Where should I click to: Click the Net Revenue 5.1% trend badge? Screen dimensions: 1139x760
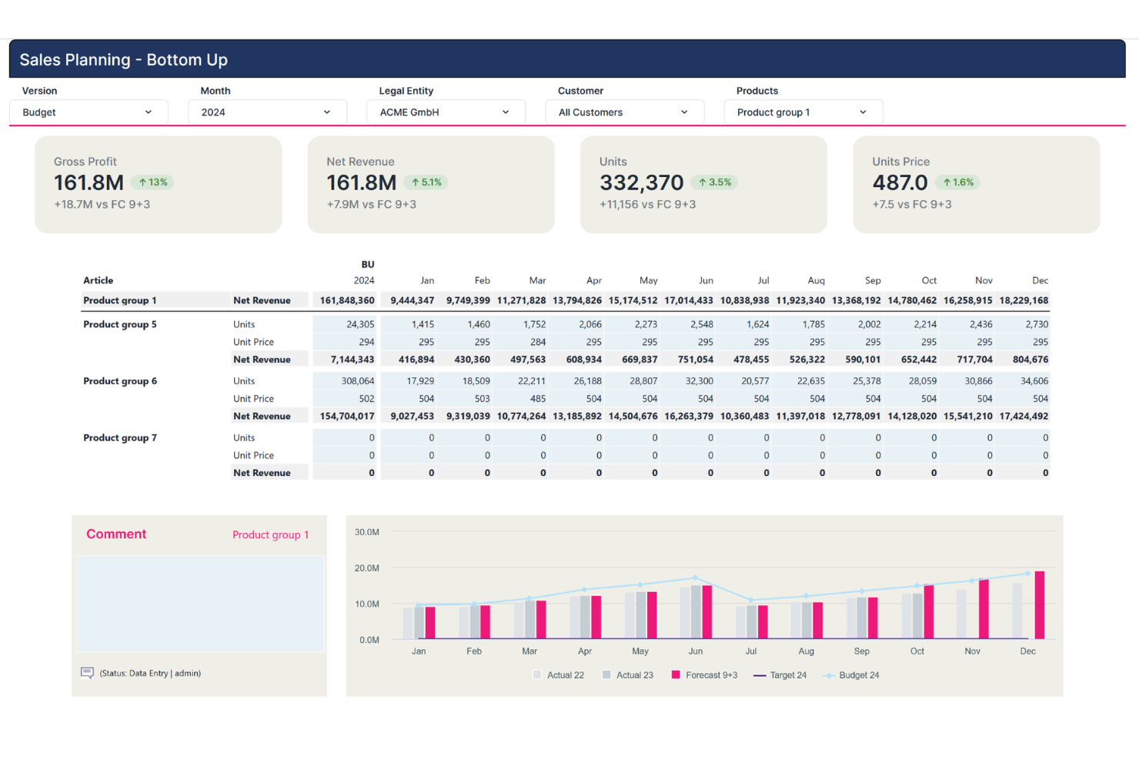pos(426,182)
